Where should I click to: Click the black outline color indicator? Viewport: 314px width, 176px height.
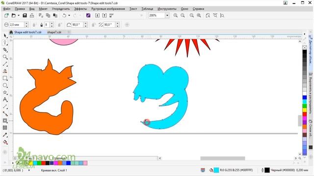(x=267, y=170)
